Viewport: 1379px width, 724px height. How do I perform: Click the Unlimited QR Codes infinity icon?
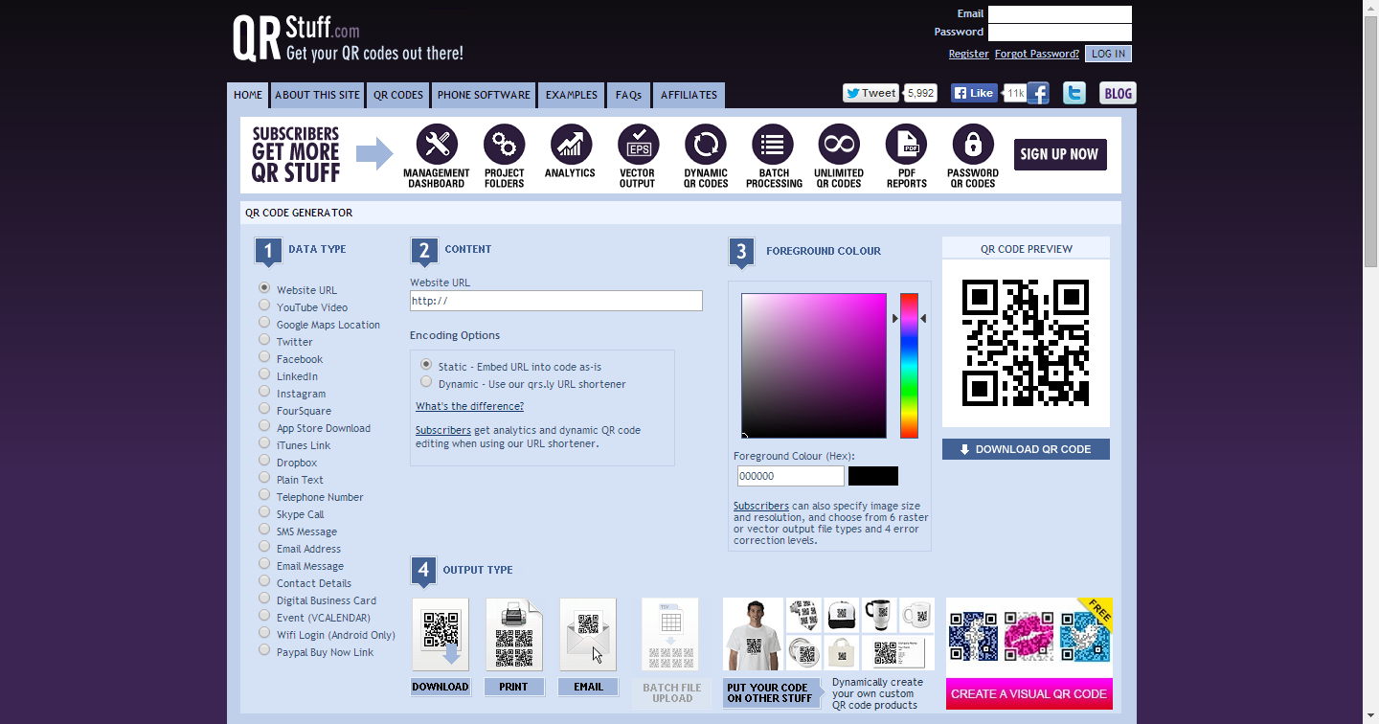(839, 145)
